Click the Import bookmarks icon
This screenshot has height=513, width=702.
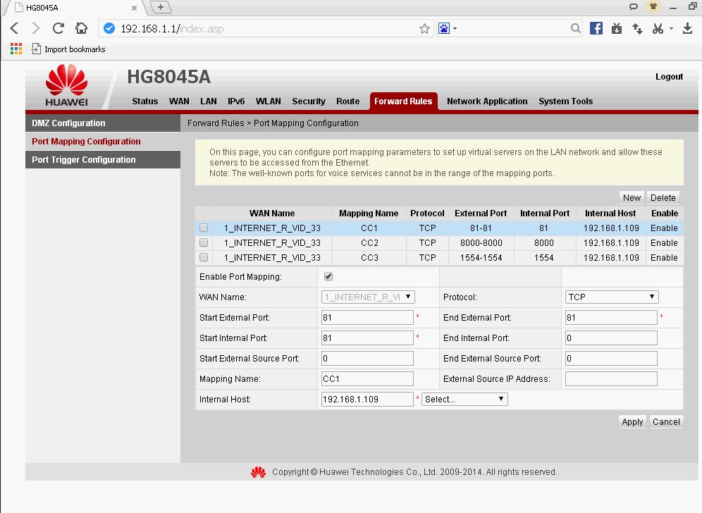point(36,49)
